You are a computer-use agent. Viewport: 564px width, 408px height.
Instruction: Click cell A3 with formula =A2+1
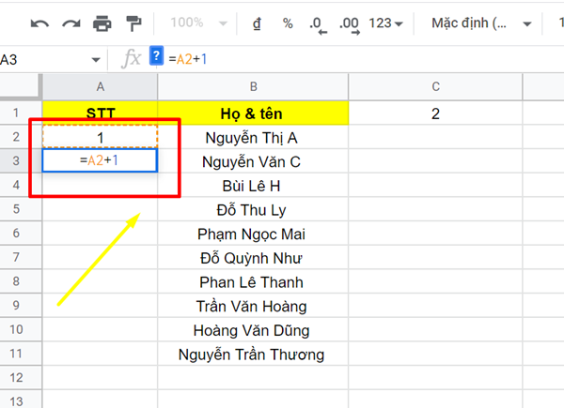[100, 160]
